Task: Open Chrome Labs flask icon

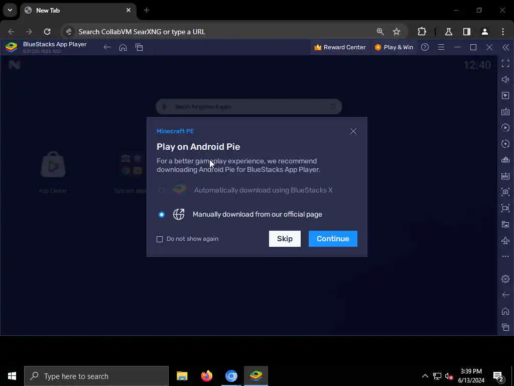Action: pos(449,32)
